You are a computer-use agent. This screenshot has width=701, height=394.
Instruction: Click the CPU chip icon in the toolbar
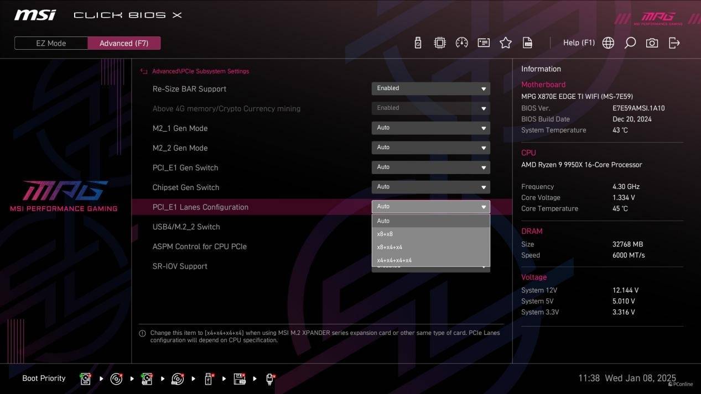(x=440, y=43)
